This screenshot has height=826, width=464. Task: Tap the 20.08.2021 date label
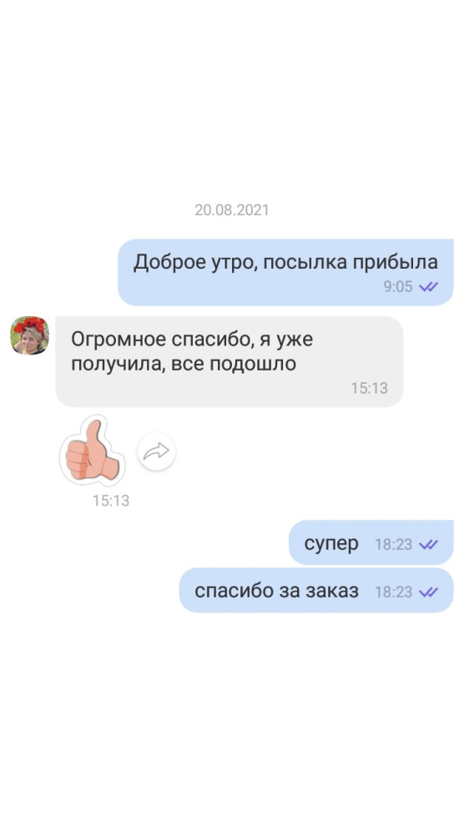[232, 210]
